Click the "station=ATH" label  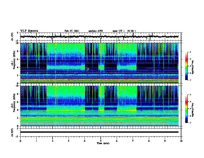[96, 31]
